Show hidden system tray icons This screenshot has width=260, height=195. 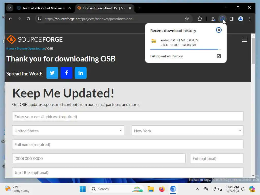coord(197,189)
